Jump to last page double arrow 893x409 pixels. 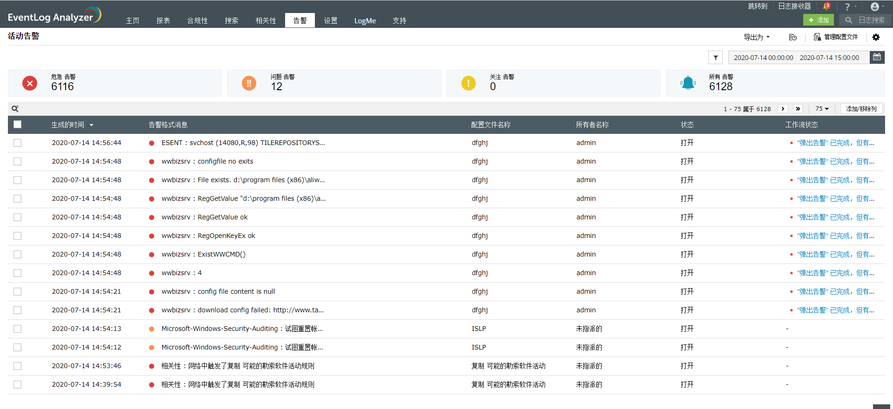798,109
